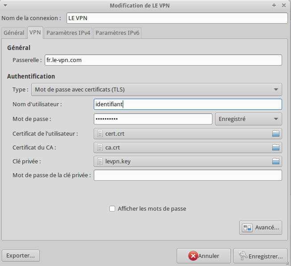
Task: Close the Modification de LE VPN window
Action: 284,5
